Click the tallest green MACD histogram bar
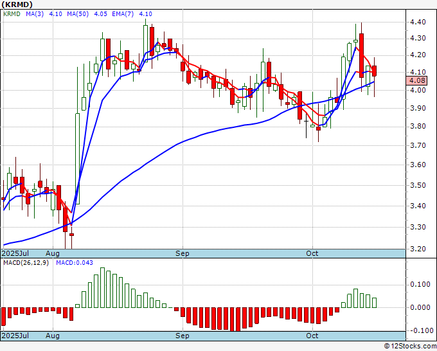This screenshot has width=437, height=351. 102,288
